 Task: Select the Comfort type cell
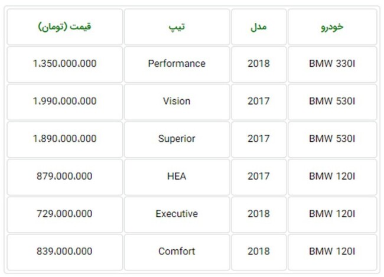pyautogui.click(x=177, y=252)
